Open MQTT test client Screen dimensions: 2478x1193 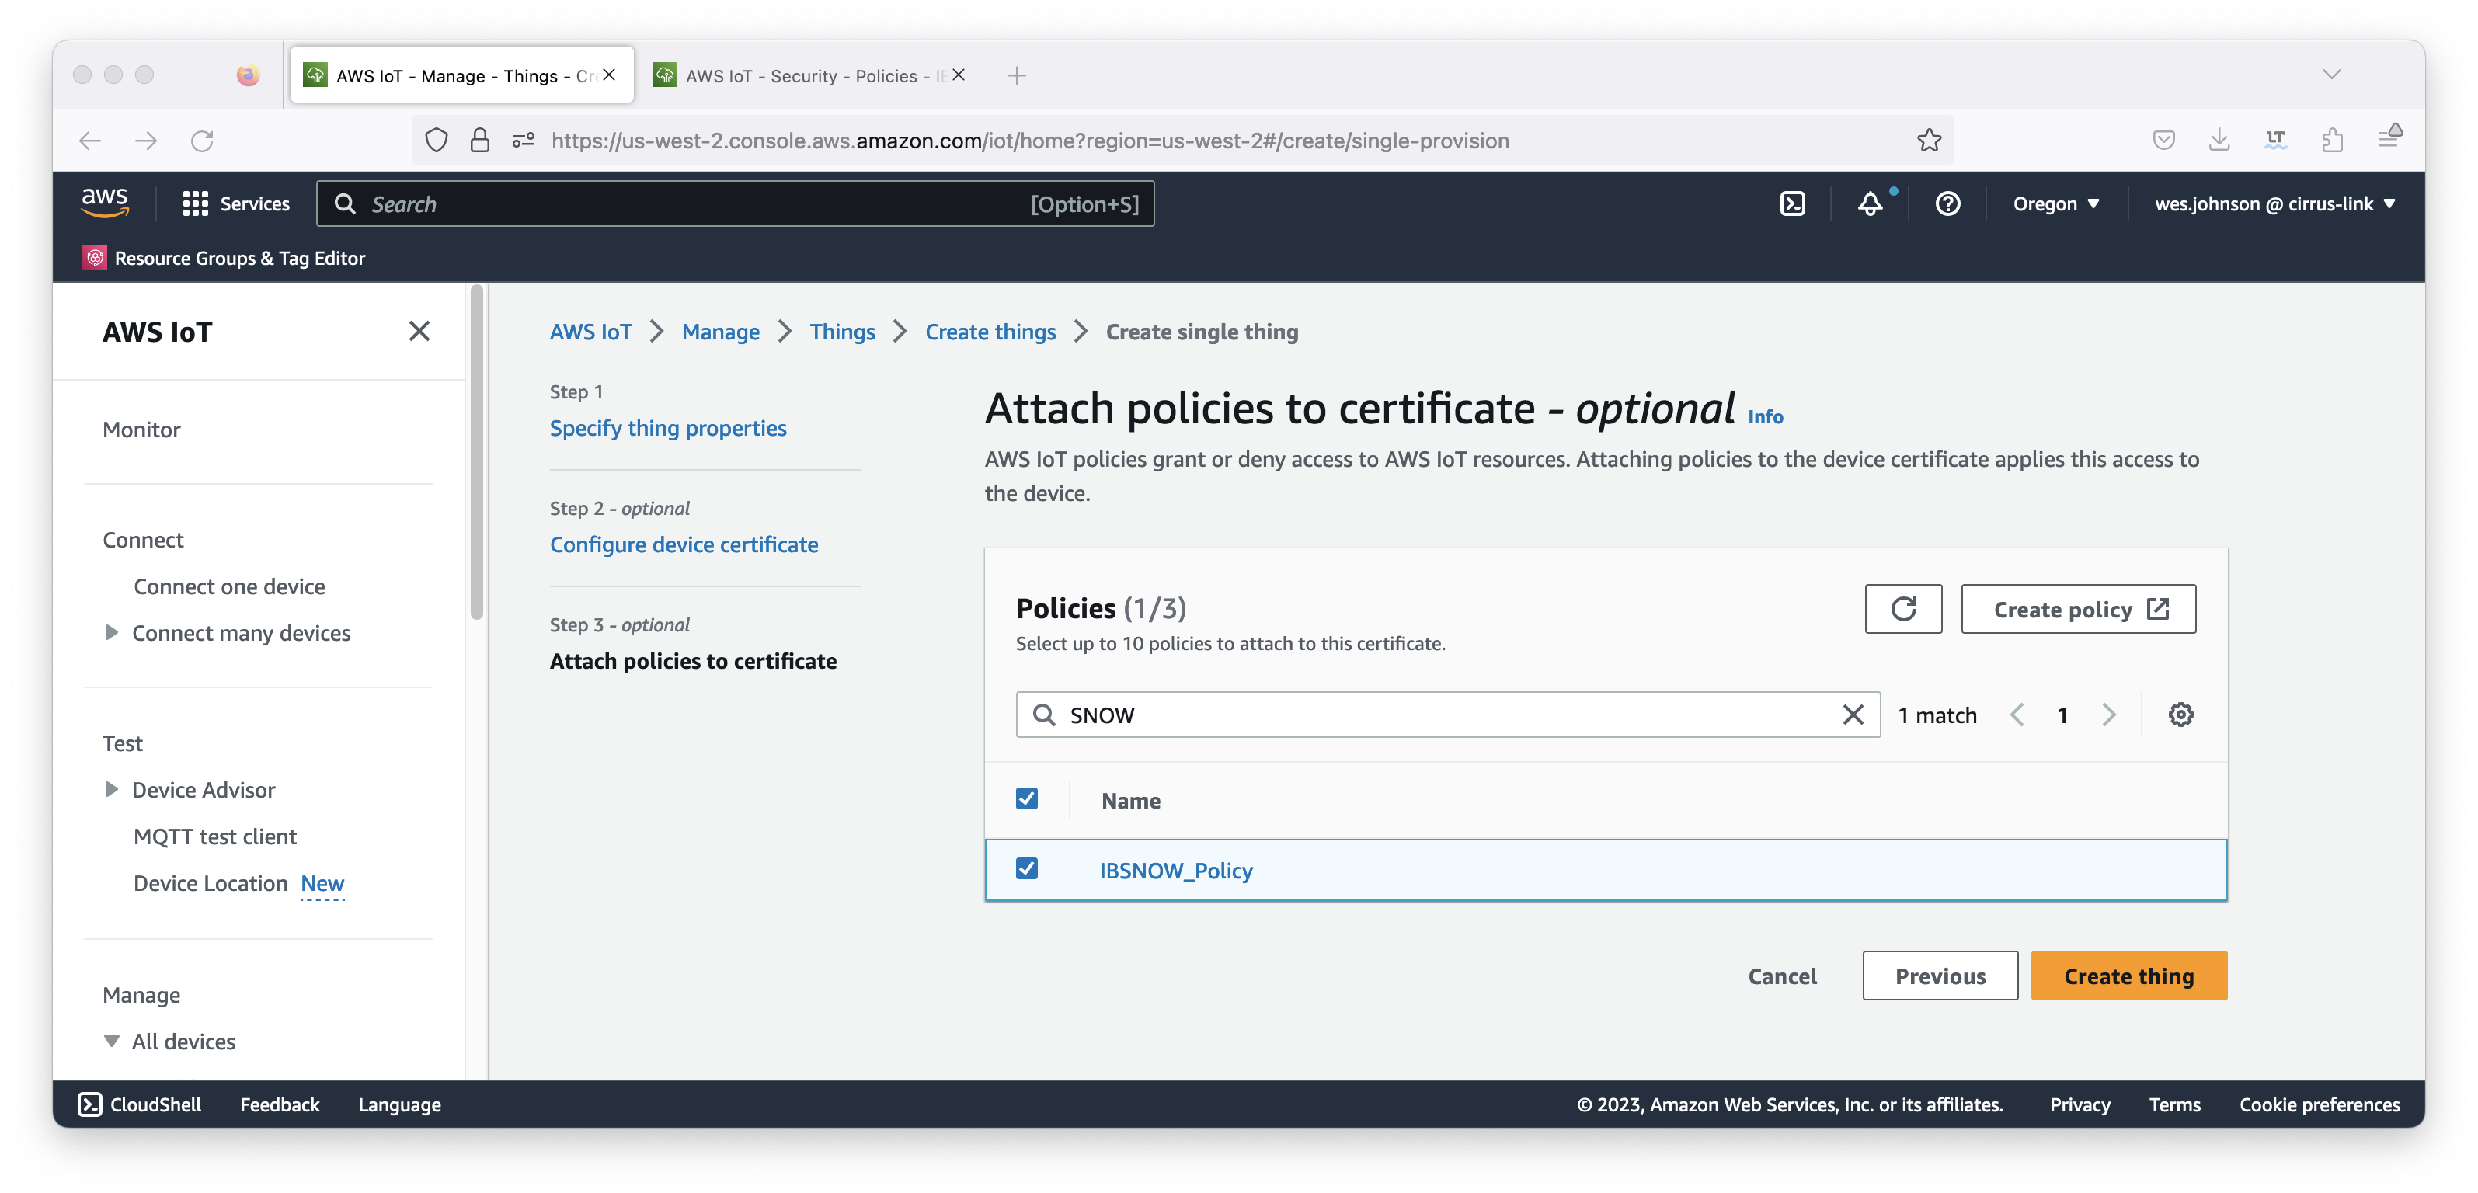(214, 836)
